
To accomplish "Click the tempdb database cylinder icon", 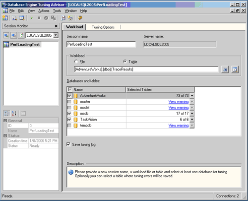I will (x=75, y=126).
